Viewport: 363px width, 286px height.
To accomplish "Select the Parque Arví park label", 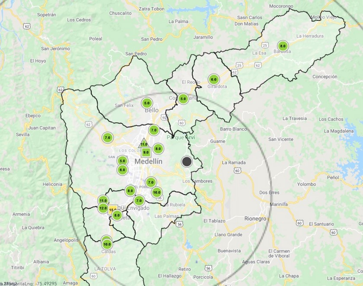I will click(x=181, y=137).
